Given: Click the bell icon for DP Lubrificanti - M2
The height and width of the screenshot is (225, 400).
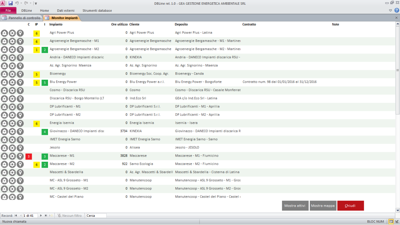Looking at the screenshot, I should 4,115.
